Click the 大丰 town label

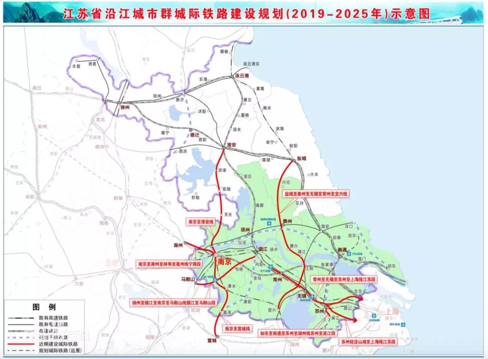point(314,175)
